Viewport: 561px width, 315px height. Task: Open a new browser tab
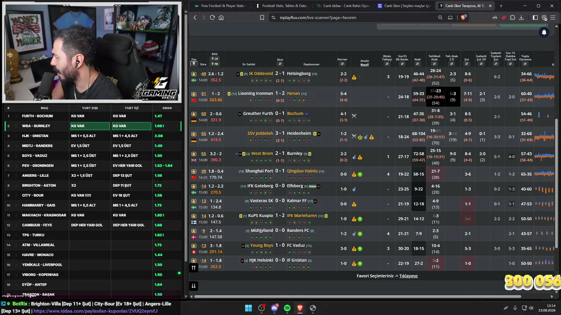tap(501, 6)
